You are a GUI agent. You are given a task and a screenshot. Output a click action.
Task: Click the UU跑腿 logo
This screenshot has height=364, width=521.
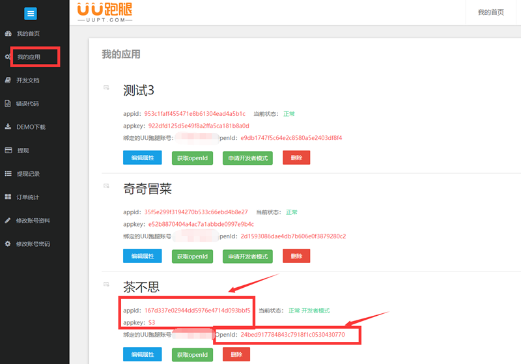coord(105,12)
